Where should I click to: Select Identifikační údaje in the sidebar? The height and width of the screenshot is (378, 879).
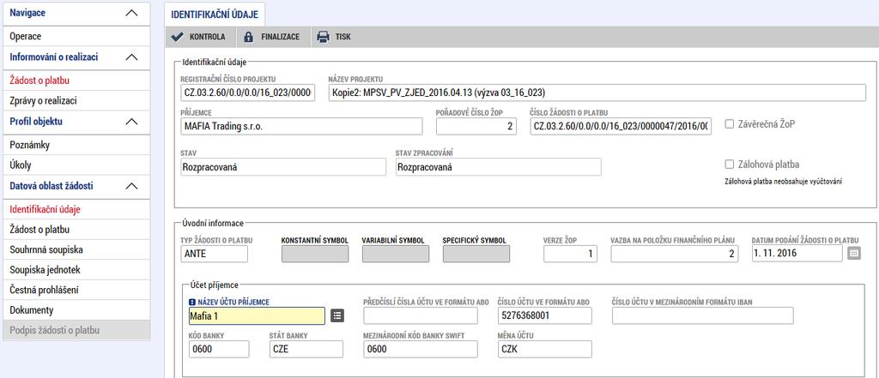click(x=76, y=209)
